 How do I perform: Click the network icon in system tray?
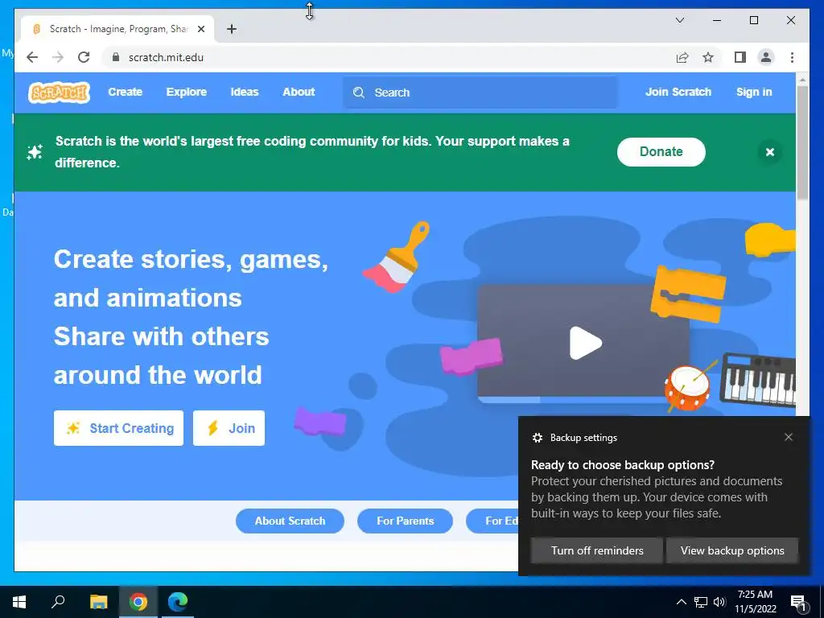(x=701, y=602)
